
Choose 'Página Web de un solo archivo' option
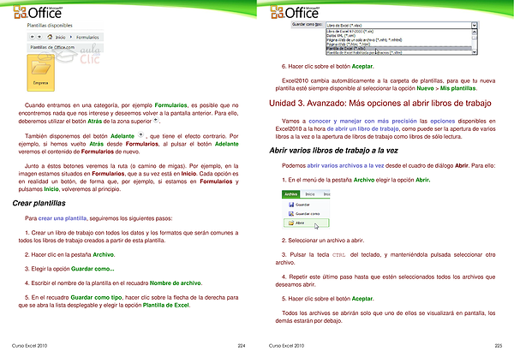pyautogui.click(x=364, y=39)
